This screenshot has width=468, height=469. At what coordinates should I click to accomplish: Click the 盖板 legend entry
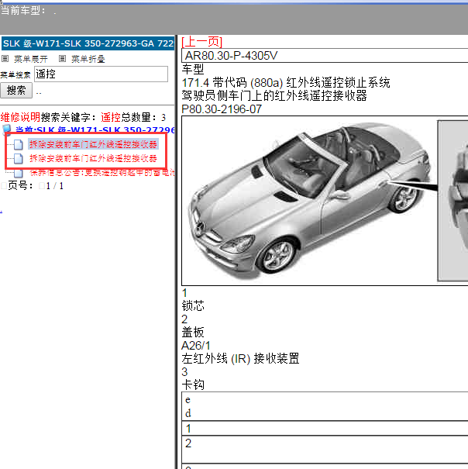click(193, 333)
